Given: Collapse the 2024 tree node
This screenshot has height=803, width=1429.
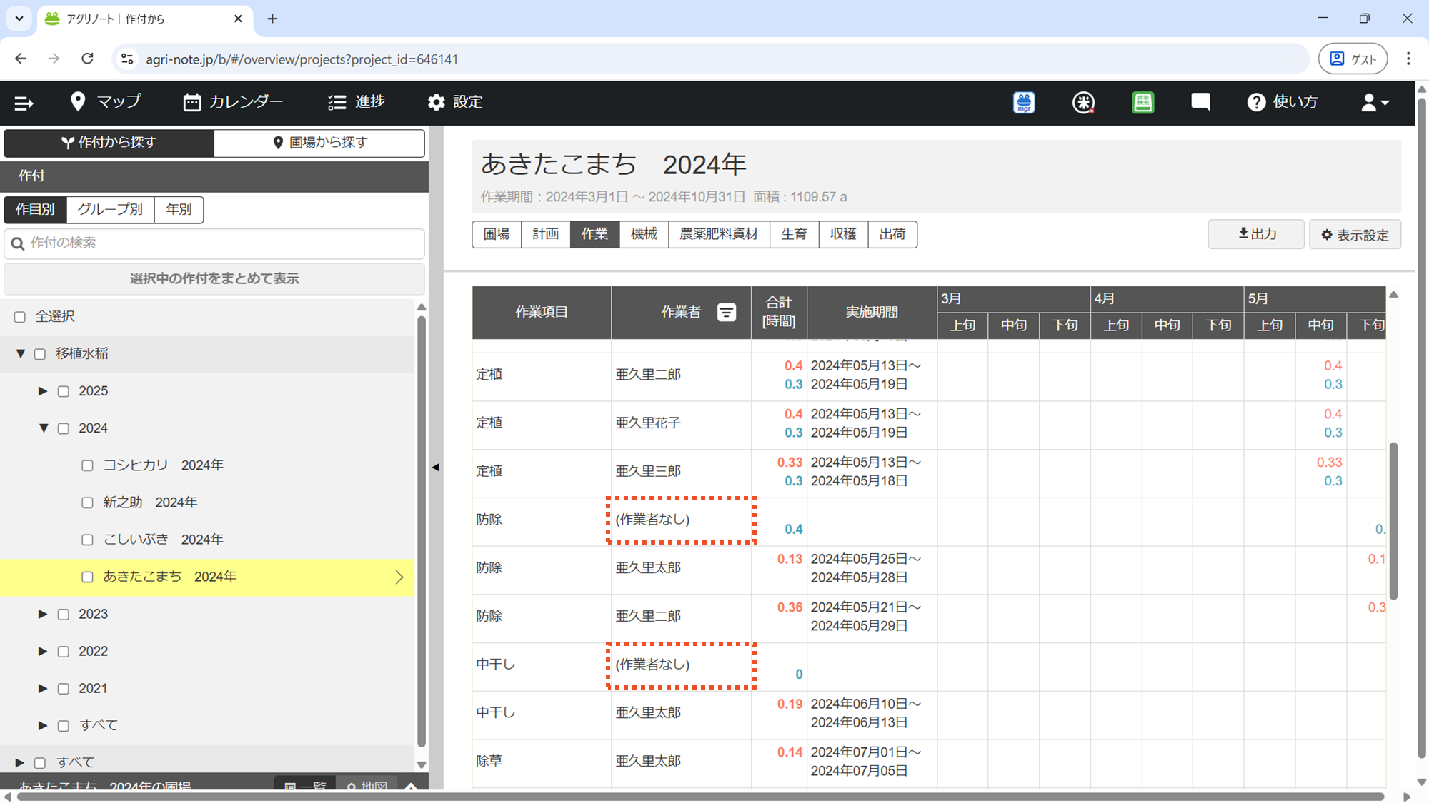Looking at the screenshot, I should point(44,428).
